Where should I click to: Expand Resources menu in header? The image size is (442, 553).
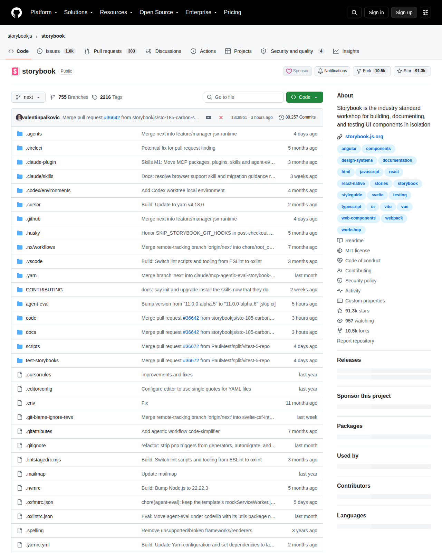(116, 12)
